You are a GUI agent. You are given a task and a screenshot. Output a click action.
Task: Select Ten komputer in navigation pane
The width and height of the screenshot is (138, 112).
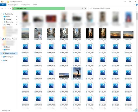click(x=9, y=57)
